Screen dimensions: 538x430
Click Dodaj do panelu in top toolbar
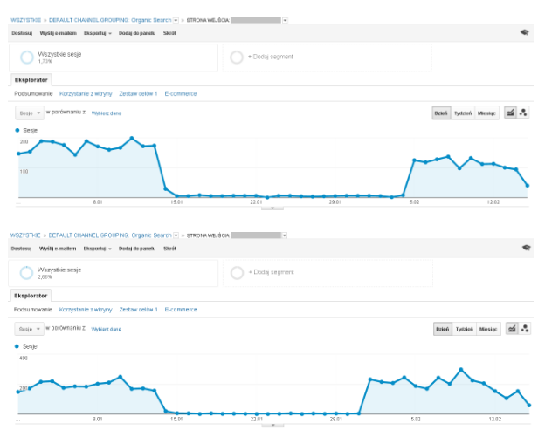[137, 33]
